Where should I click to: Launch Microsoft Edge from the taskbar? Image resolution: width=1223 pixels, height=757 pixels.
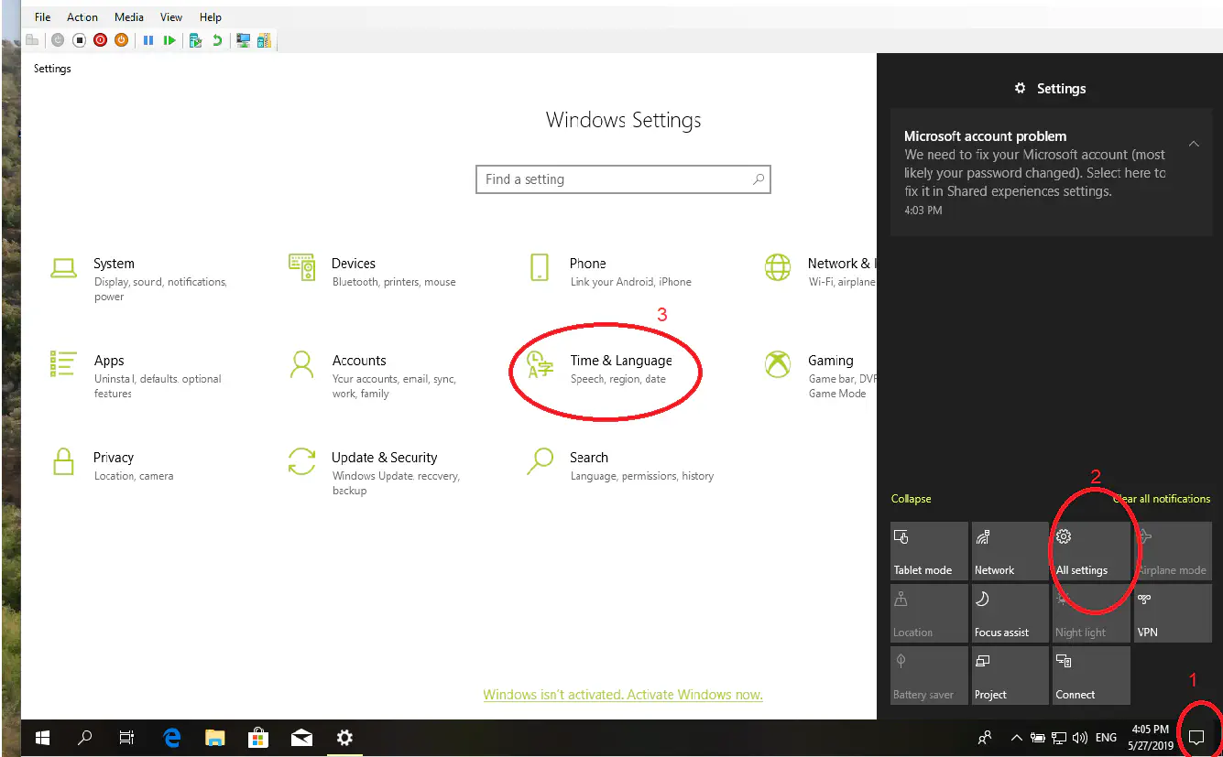pyautogui.click(x=171, y=737)
